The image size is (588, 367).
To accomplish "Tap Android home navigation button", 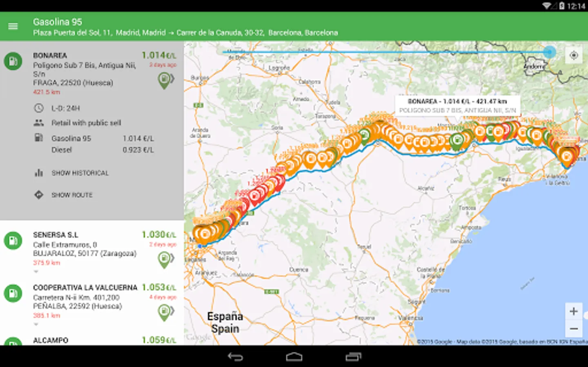I will pos(294,357).
